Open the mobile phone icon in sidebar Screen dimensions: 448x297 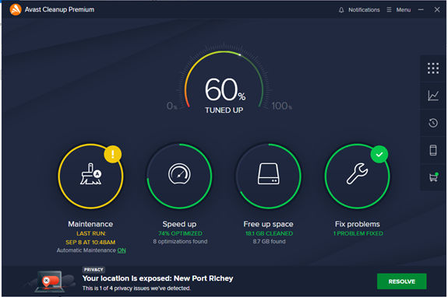433,150
